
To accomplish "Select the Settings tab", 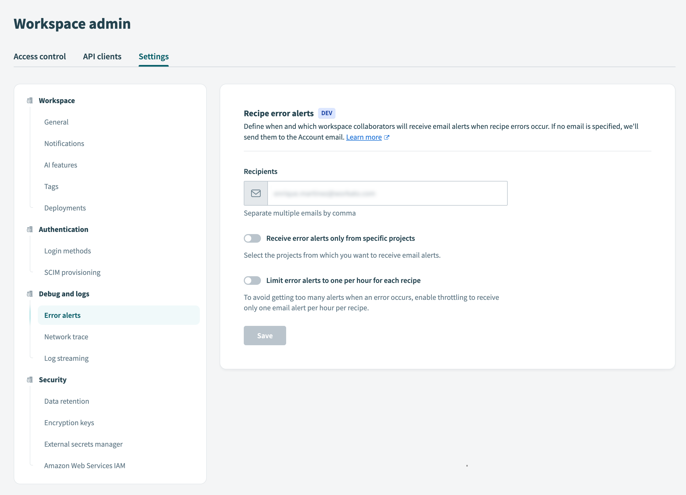I will [154, 57].
